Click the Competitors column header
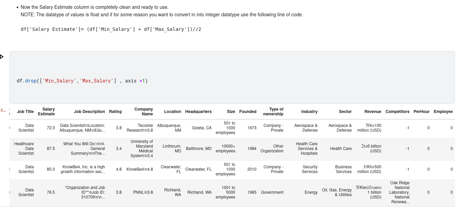Image resolution: width=456 pixels, height=208 pixels. click(397, 112)
